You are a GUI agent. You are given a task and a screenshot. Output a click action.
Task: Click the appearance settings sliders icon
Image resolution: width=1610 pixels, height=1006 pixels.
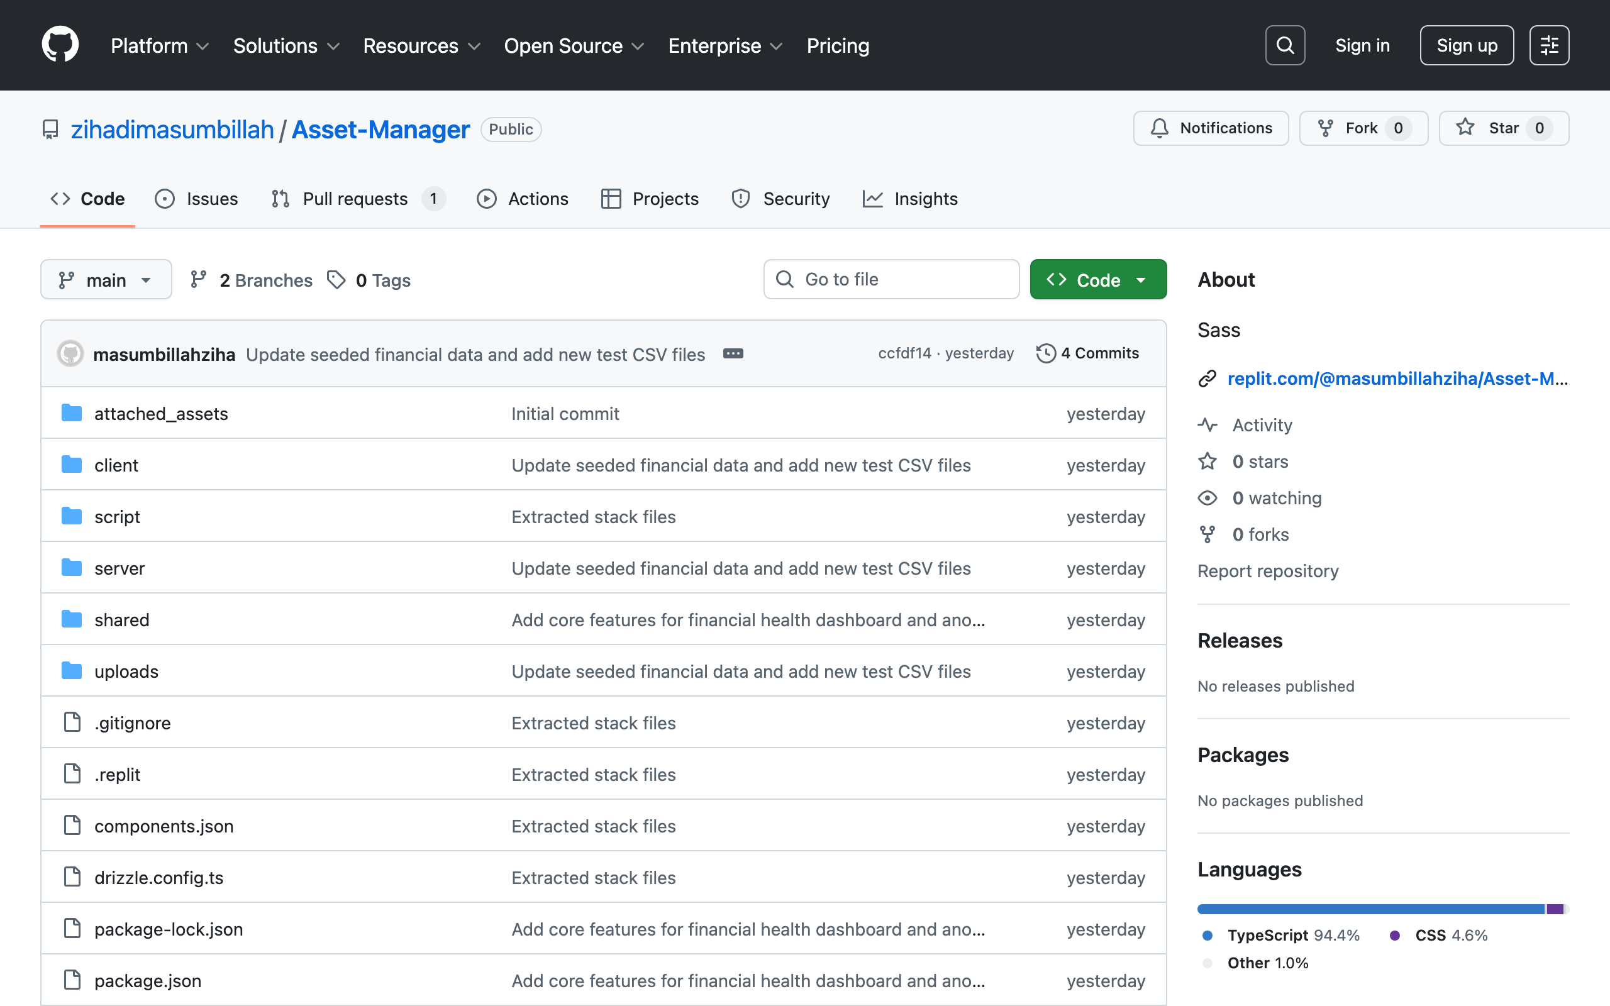(1549, 45)
